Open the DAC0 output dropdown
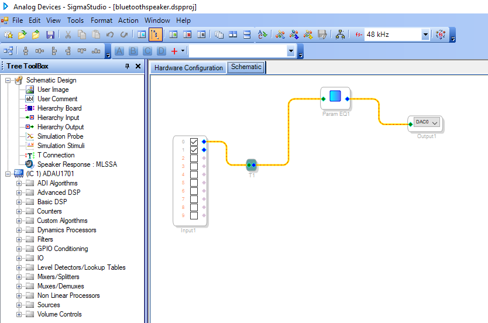Screen dimensions: 488x323 tap(435, 123)
